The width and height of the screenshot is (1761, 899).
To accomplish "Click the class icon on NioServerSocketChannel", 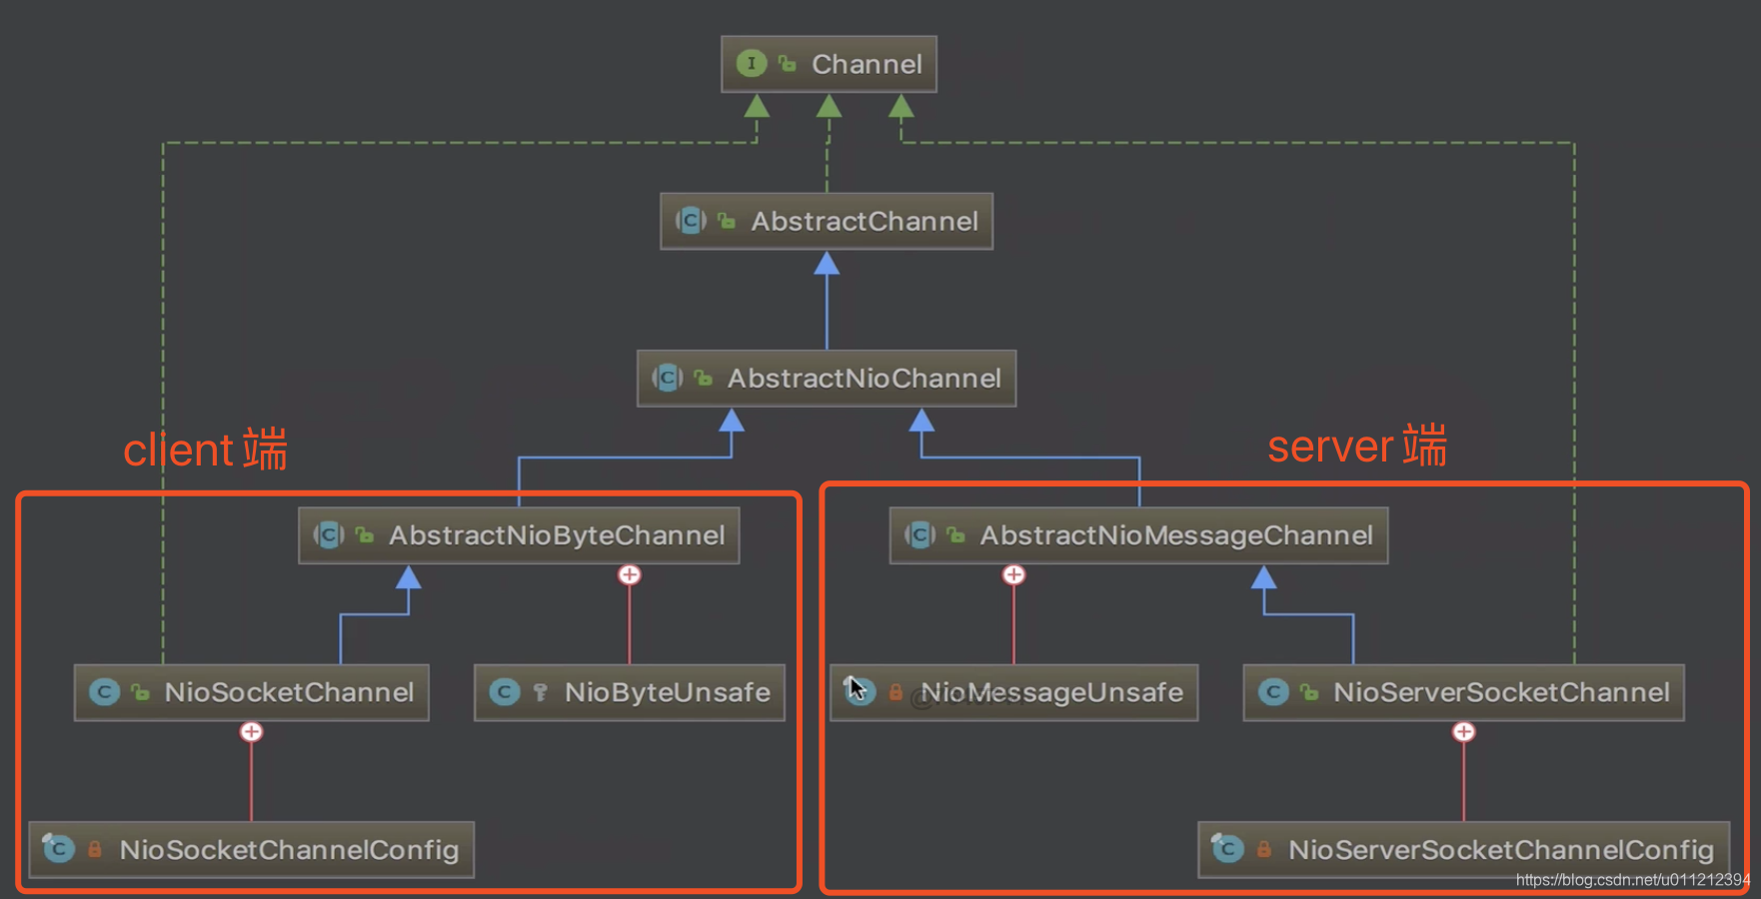I will tap(1273, 692).
